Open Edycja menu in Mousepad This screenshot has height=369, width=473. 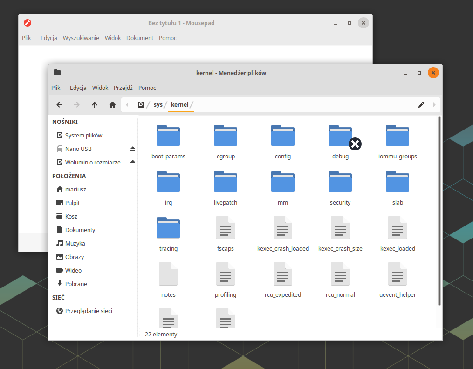pos(49,38)
